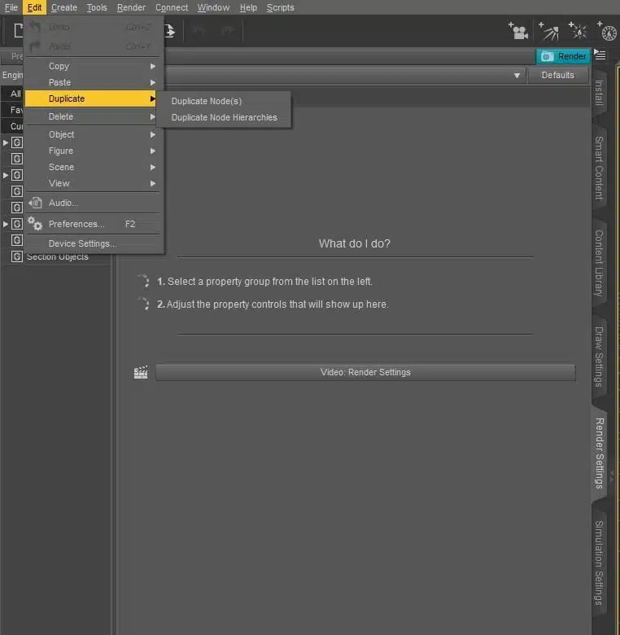The image size is (620, 635).
Task: Open the Scene submenu in Edit menu
Action: 94,167
